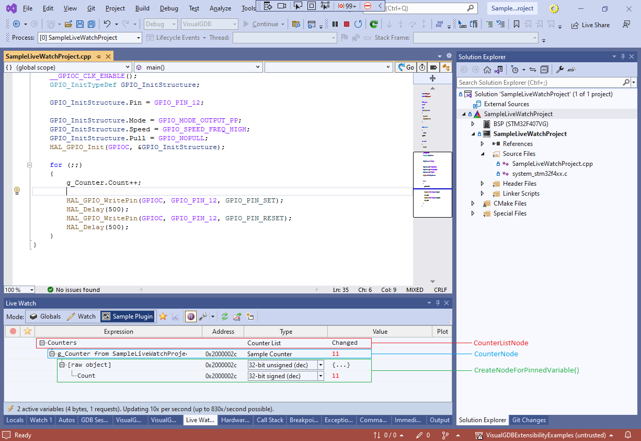Collapse the Counters node in Live Watch
This screenshot has width=641, height=441.
tap(42, 343)
